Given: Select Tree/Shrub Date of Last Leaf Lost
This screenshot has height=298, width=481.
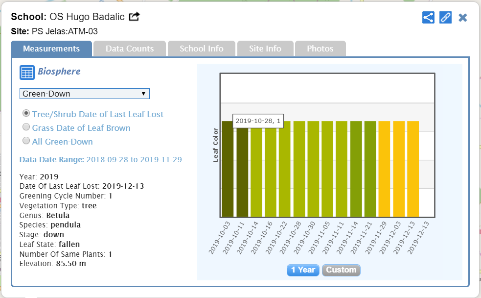Looking at the screenshot, I should 26,114.
